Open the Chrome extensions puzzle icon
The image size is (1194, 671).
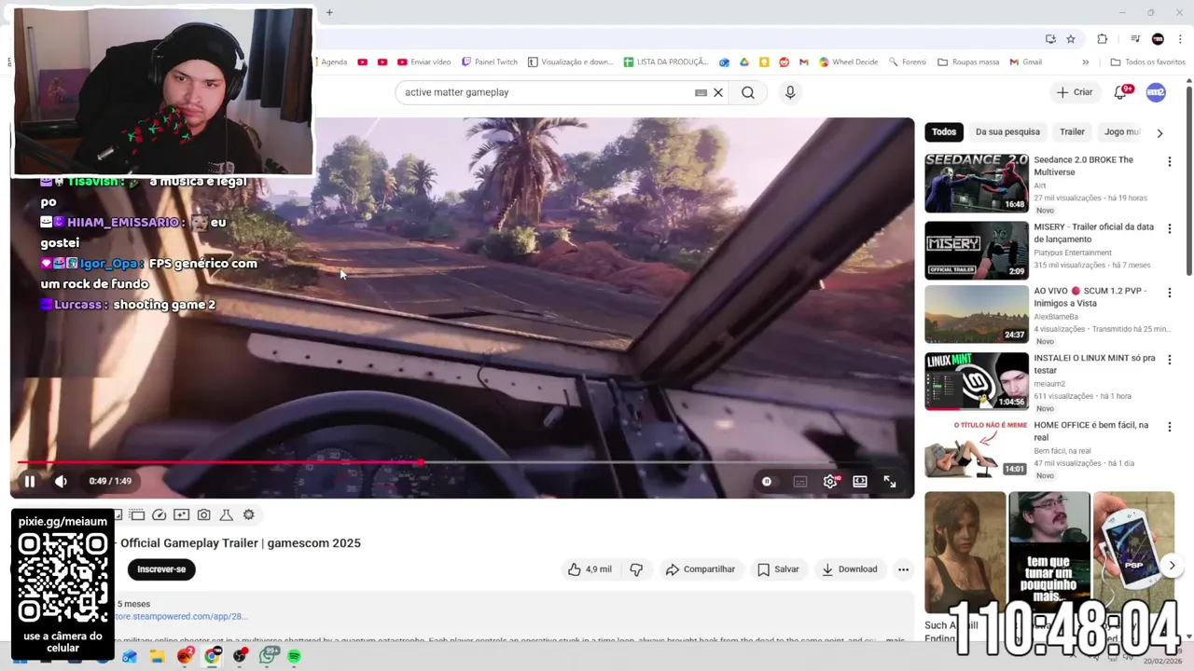tap(1102, 39)
